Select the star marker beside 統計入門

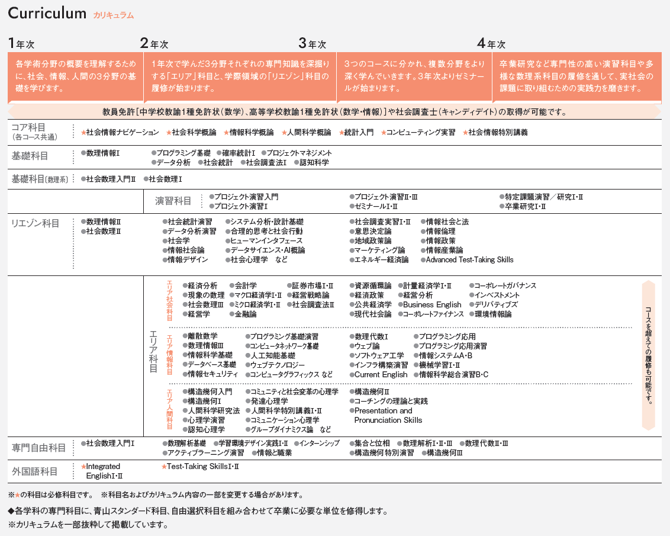tap(342, 133)
